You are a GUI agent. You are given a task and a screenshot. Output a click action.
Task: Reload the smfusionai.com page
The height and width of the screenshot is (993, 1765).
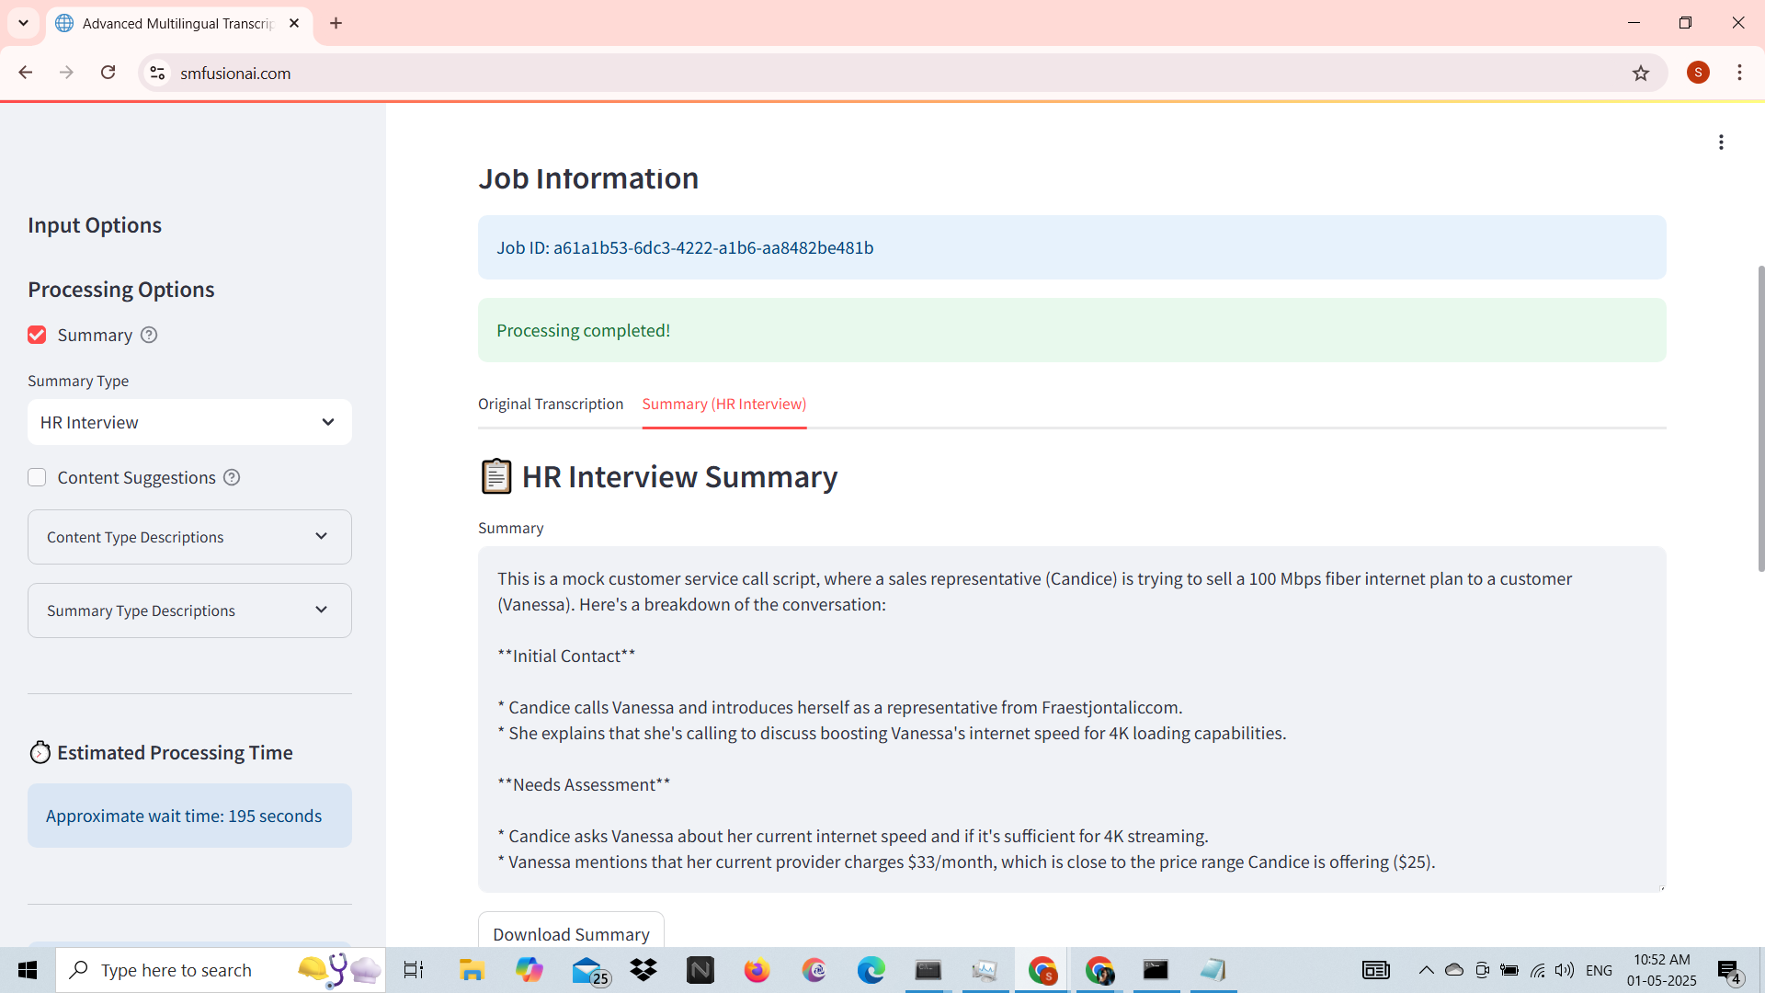point(108,73)
